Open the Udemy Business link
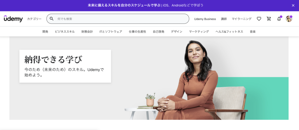 (x=205, y=19)
